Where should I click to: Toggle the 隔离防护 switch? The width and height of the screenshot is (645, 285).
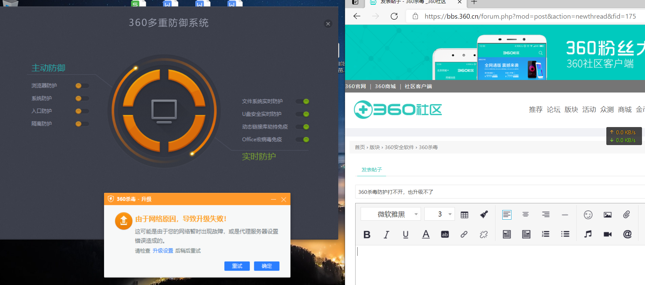[x=82, y=124]
